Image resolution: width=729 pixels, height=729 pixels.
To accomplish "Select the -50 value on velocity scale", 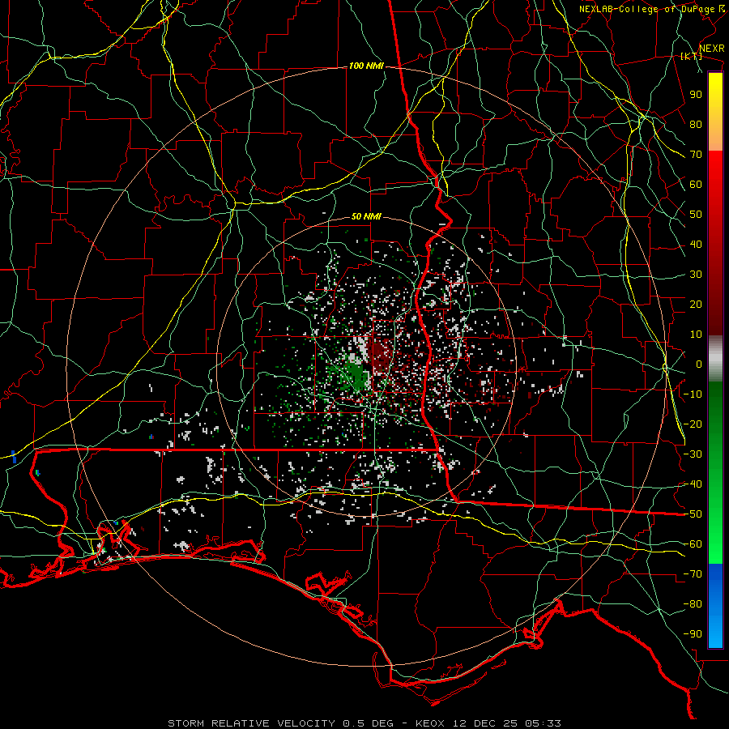I will point(693,514).
